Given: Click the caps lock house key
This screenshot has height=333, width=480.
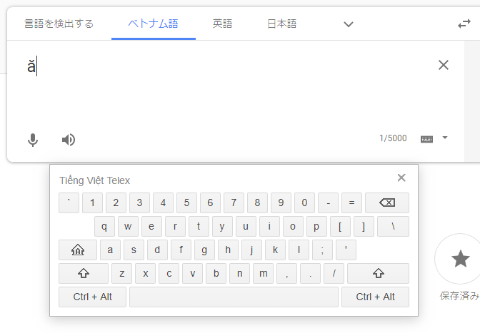Looking at the screenshot, I should click(78, 250).
